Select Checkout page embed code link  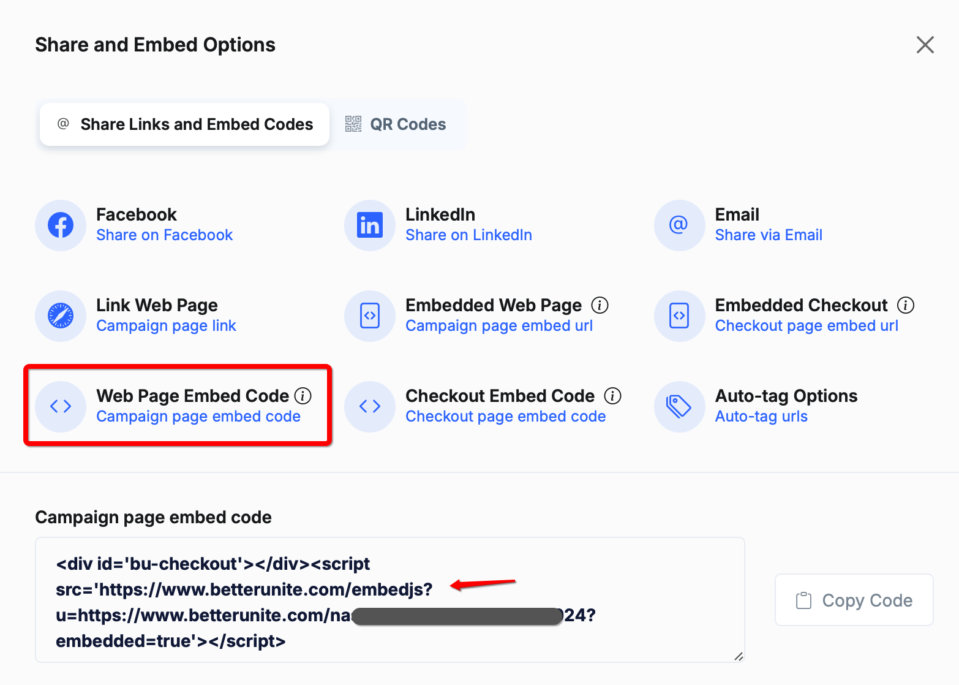[x=506, y=417]
